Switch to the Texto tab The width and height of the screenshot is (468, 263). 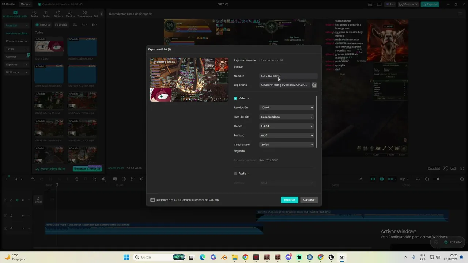(46, 14)
